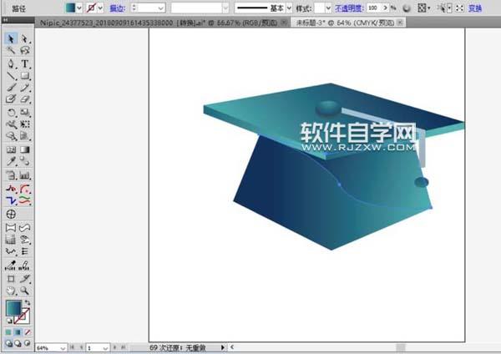The width and height of the screenshot is (501, 354).
Task: Switch to the 未标题-3 document tab
Action: point(346,23)
